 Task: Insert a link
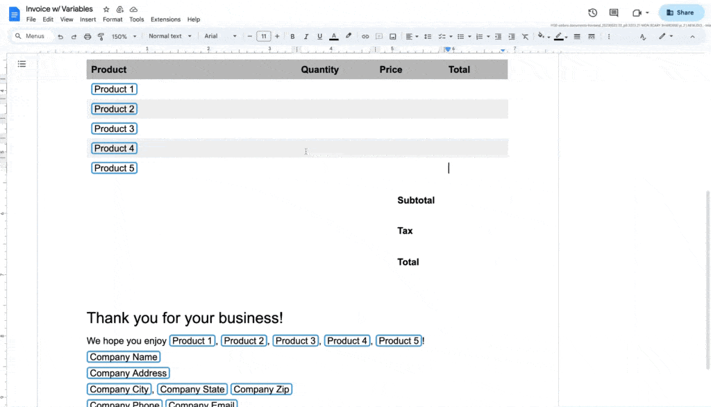(x=365, y=37)
